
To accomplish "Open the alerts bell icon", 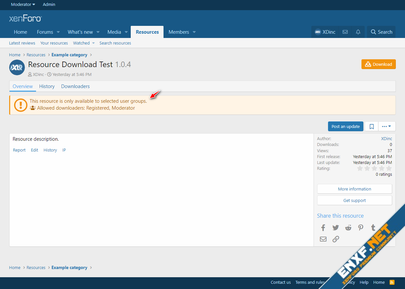I will [358, 32].
